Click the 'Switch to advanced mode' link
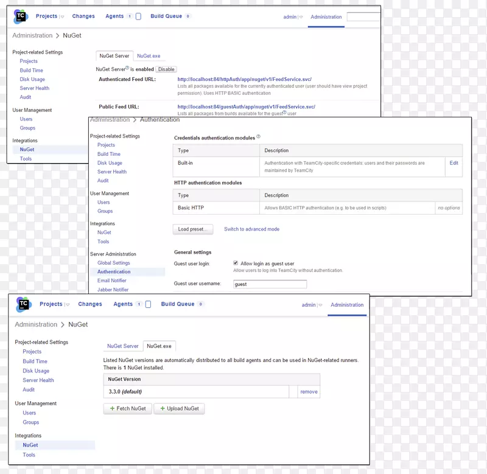This screenshot has height=474, width=487. pos(251,229)
